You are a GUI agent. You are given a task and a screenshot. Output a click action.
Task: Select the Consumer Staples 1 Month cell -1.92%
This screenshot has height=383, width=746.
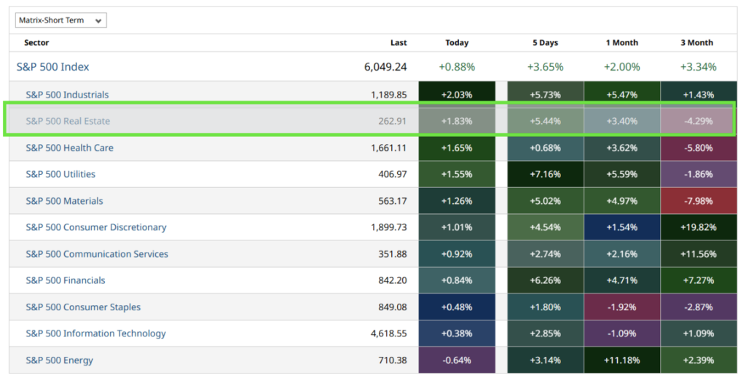point(622,307)
